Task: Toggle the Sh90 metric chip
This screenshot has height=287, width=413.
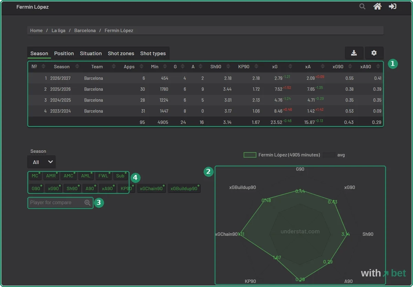Action: tap(72, 189)
